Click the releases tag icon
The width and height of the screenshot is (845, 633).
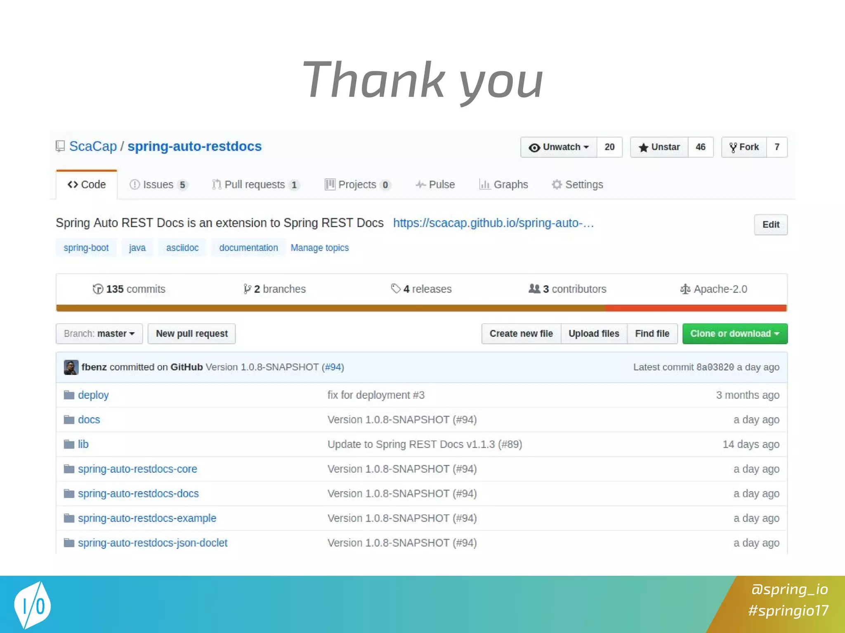395,289
